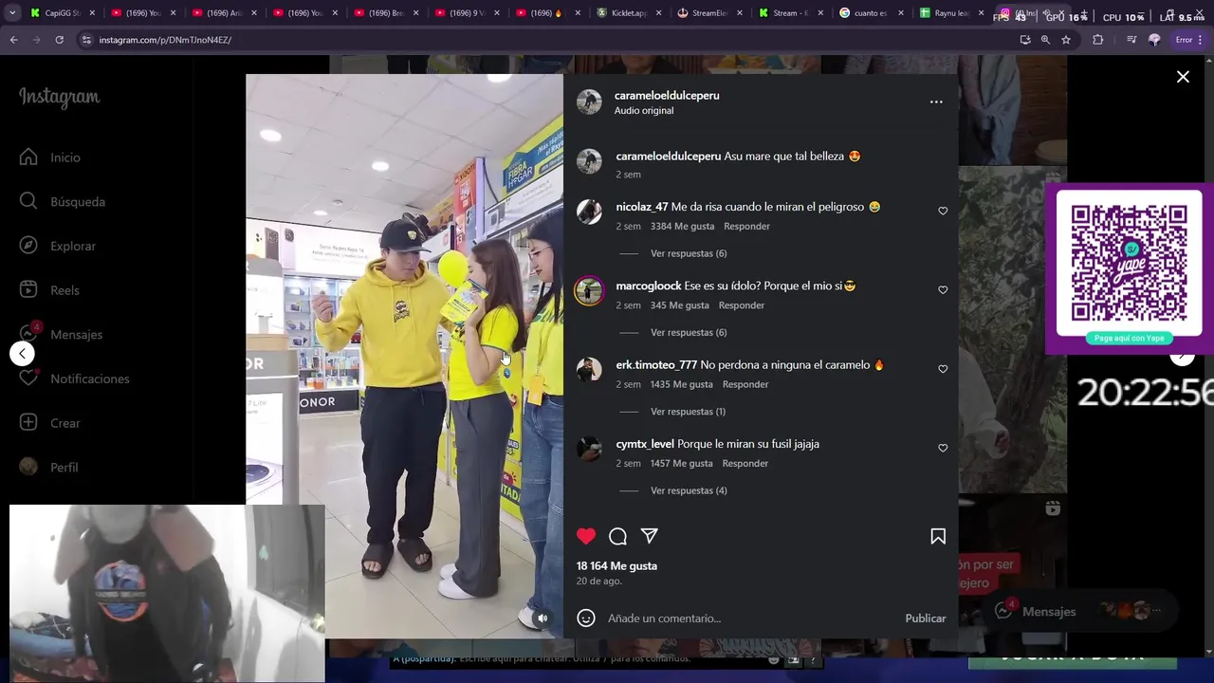Open the browser zoom magnifier icon
The height and width of the screenshot is (683, 1214).
click(x=1045, y=40)
